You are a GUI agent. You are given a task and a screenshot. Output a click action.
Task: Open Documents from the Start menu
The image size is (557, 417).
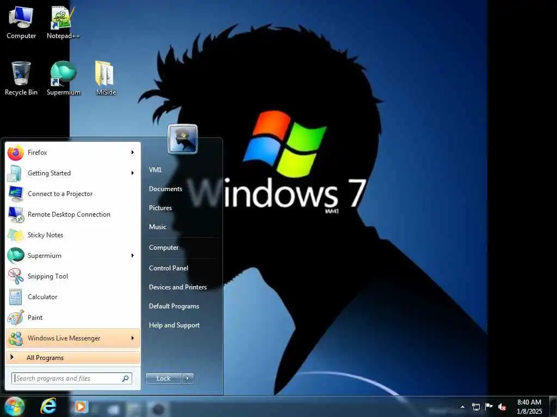pyautogui.click(x=165, y=189)
